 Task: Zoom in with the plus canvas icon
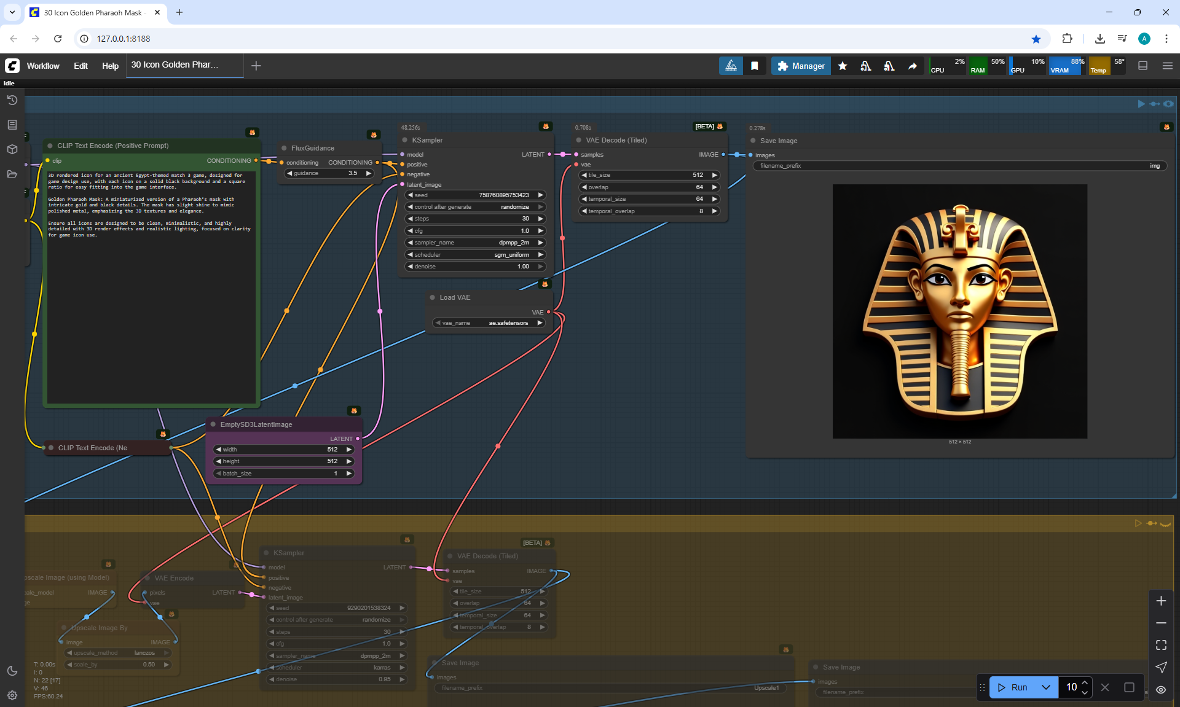tap(1161, 601)
